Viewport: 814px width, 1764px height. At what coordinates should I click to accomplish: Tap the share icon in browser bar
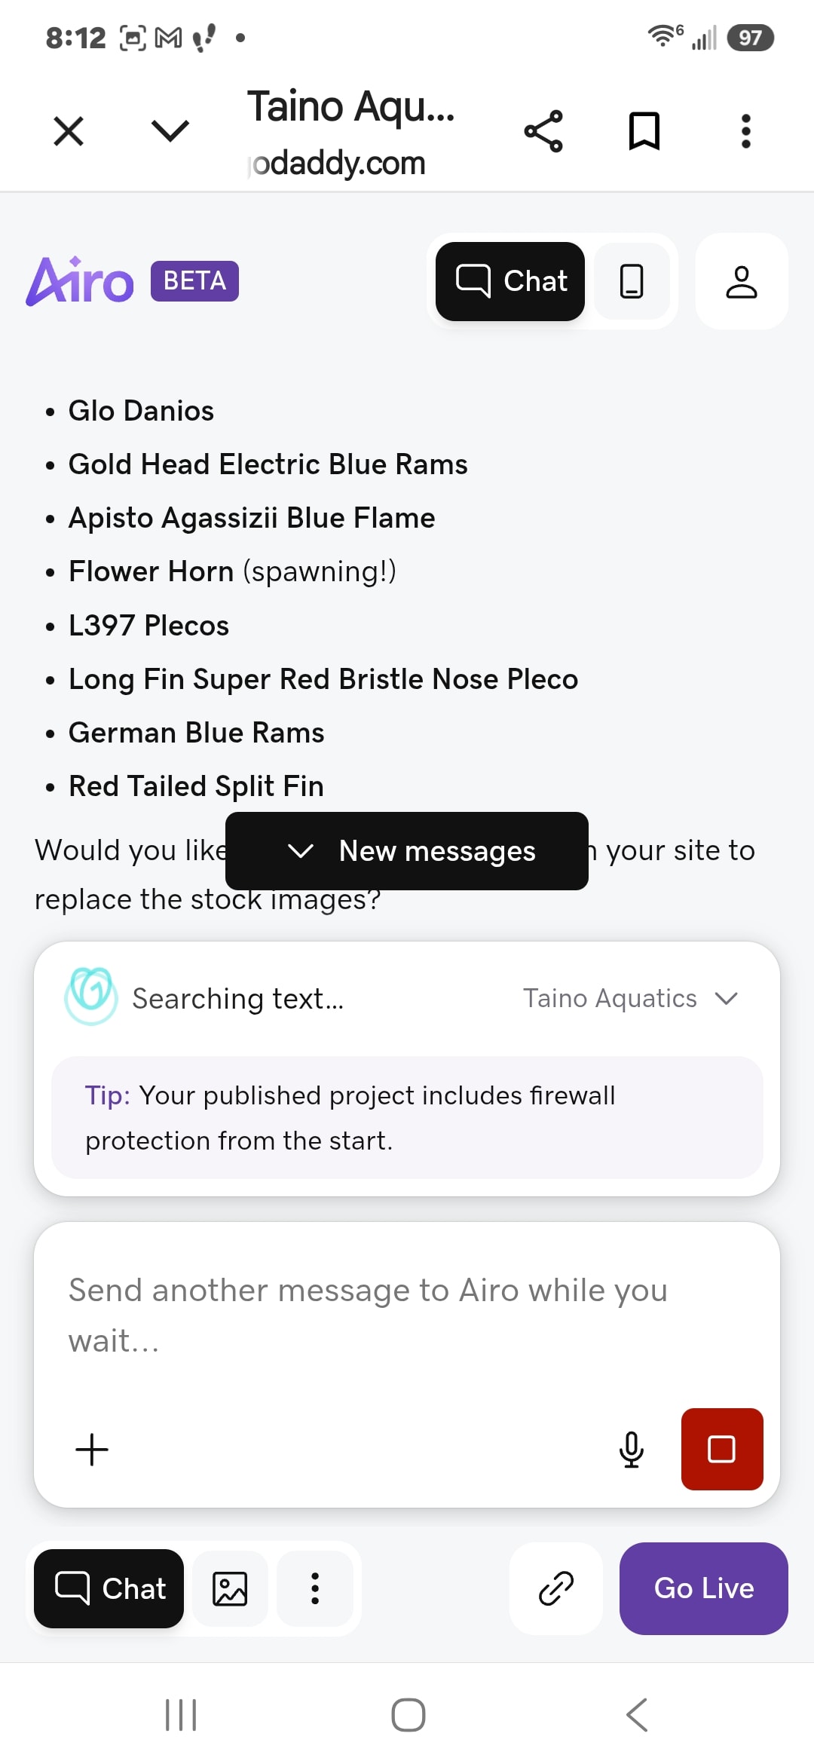543,131
